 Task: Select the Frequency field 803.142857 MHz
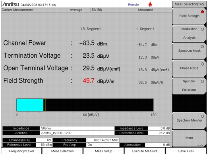point(103,140)
